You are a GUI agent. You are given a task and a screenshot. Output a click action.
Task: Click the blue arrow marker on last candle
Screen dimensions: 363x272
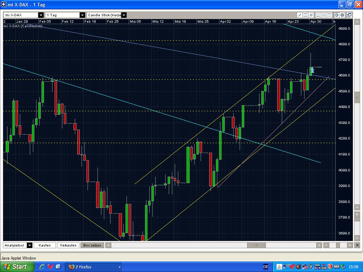[312, 70]
